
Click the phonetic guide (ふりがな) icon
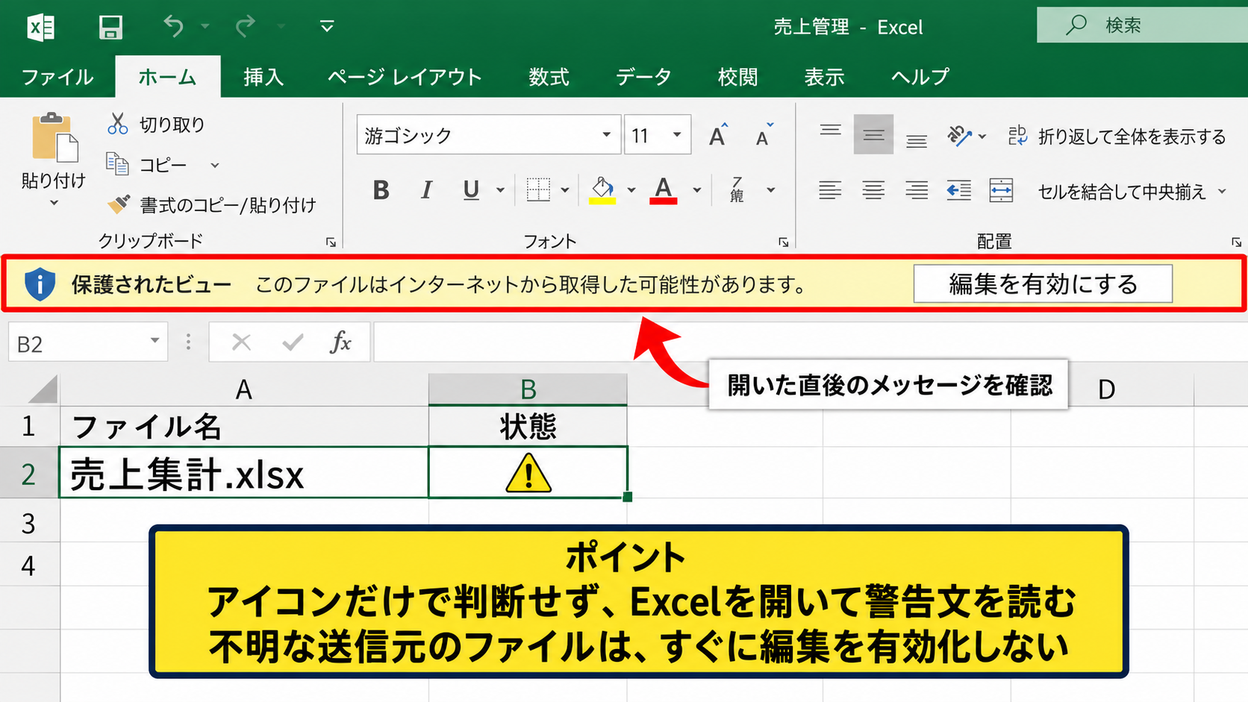pos(737,190)
